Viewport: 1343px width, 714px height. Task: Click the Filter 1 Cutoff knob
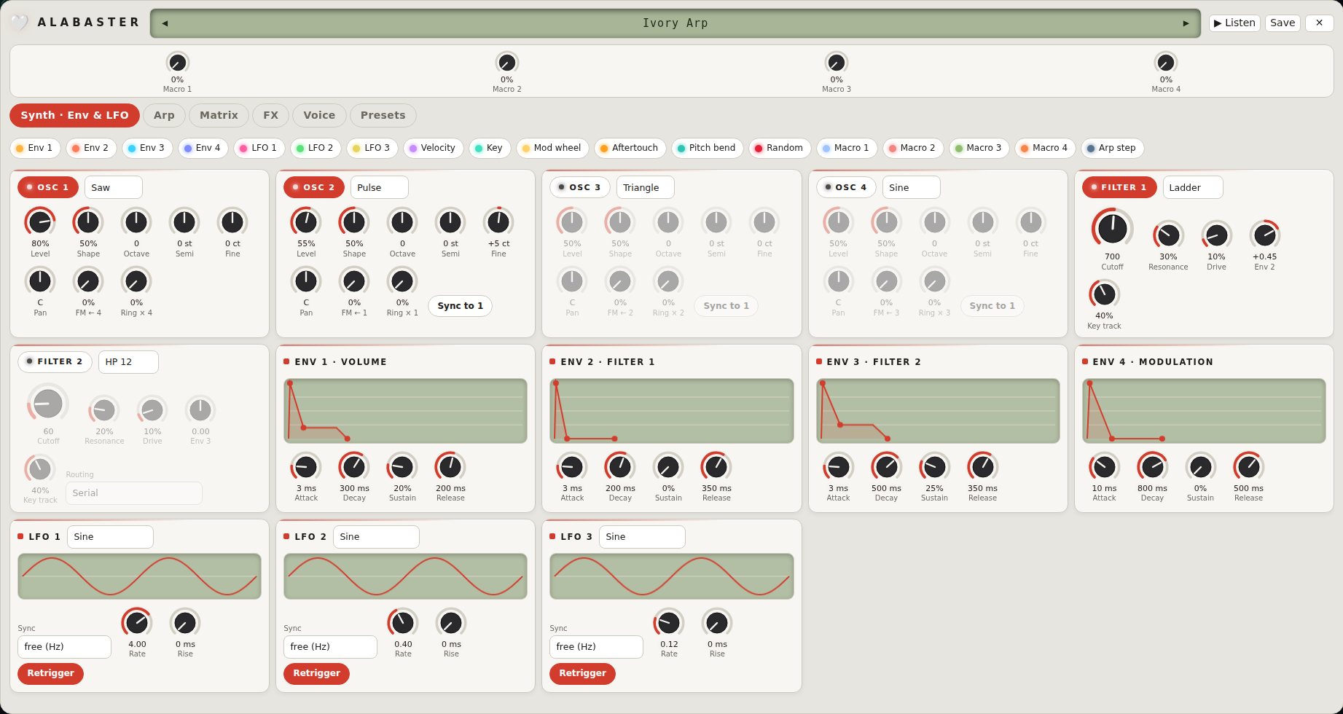pyautogui.click(x=1112, y=228)
